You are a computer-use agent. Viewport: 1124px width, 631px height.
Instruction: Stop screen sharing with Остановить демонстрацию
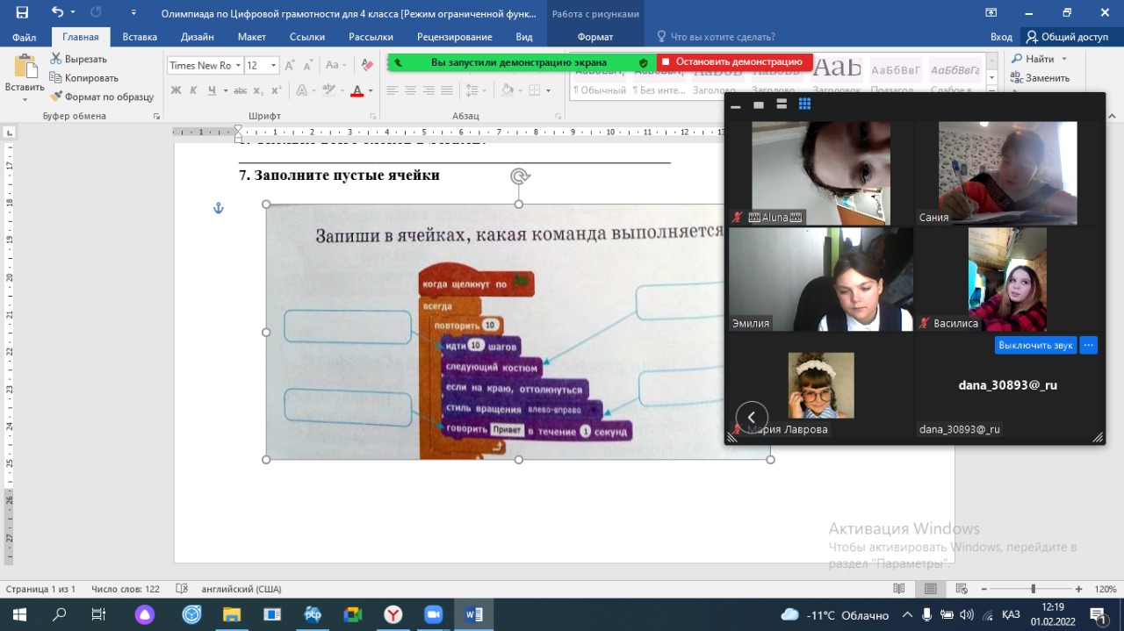(x=734, y=62)
